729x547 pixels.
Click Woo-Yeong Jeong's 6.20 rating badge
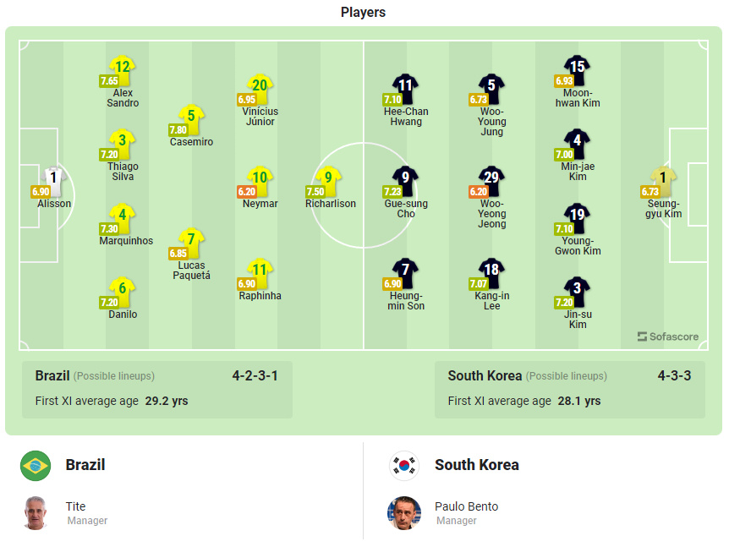[478, 192]
